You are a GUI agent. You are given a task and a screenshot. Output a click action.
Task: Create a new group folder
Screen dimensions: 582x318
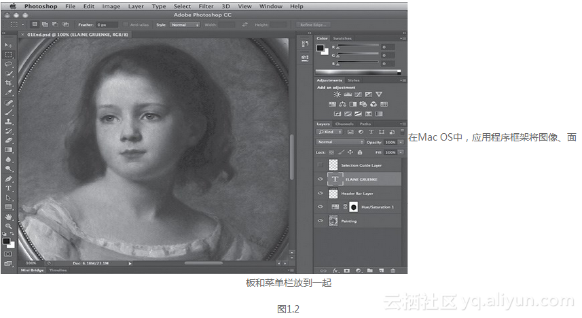click(370, 270)
